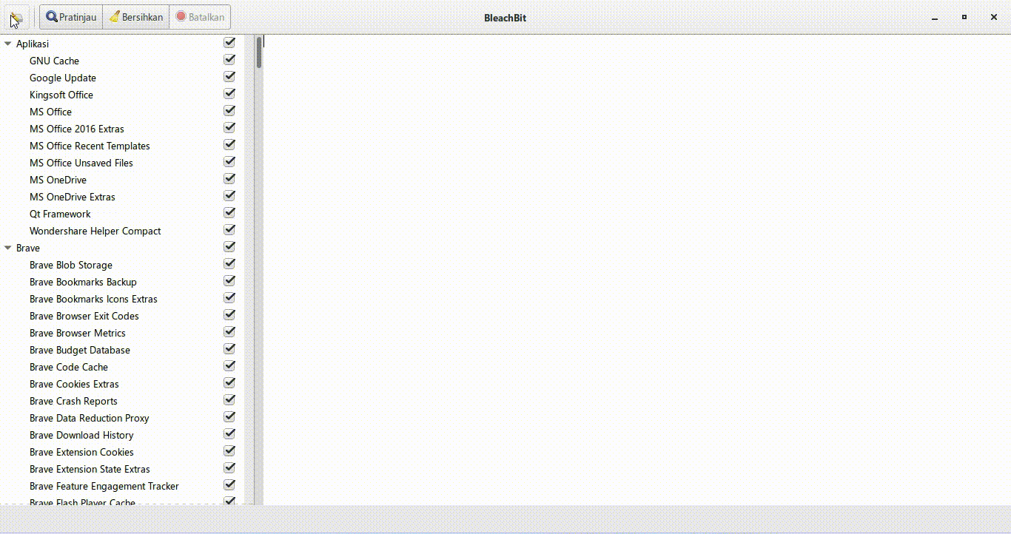
Task: Toggle the Qt Framework checkbox
Action: (x=229, y=213)
